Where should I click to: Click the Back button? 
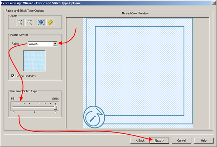tap(140, 140)
